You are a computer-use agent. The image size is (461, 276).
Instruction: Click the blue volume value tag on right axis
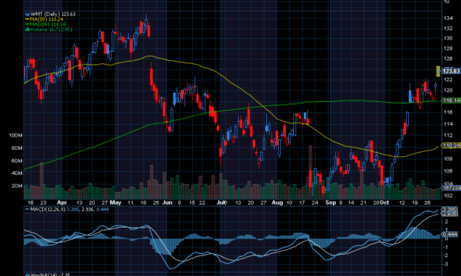click(451, 188)
